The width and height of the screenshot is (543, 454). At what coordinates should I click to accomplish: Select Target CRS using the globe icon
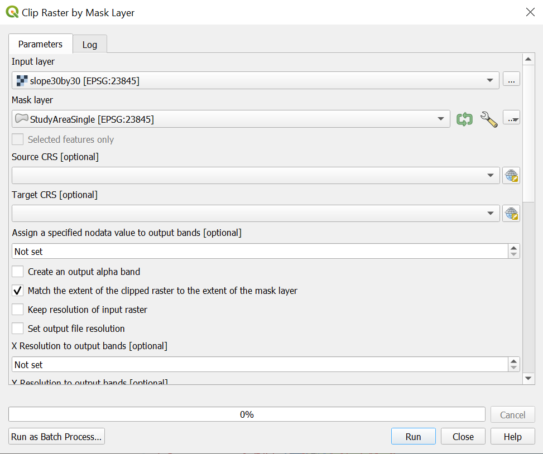click(511, 214)
